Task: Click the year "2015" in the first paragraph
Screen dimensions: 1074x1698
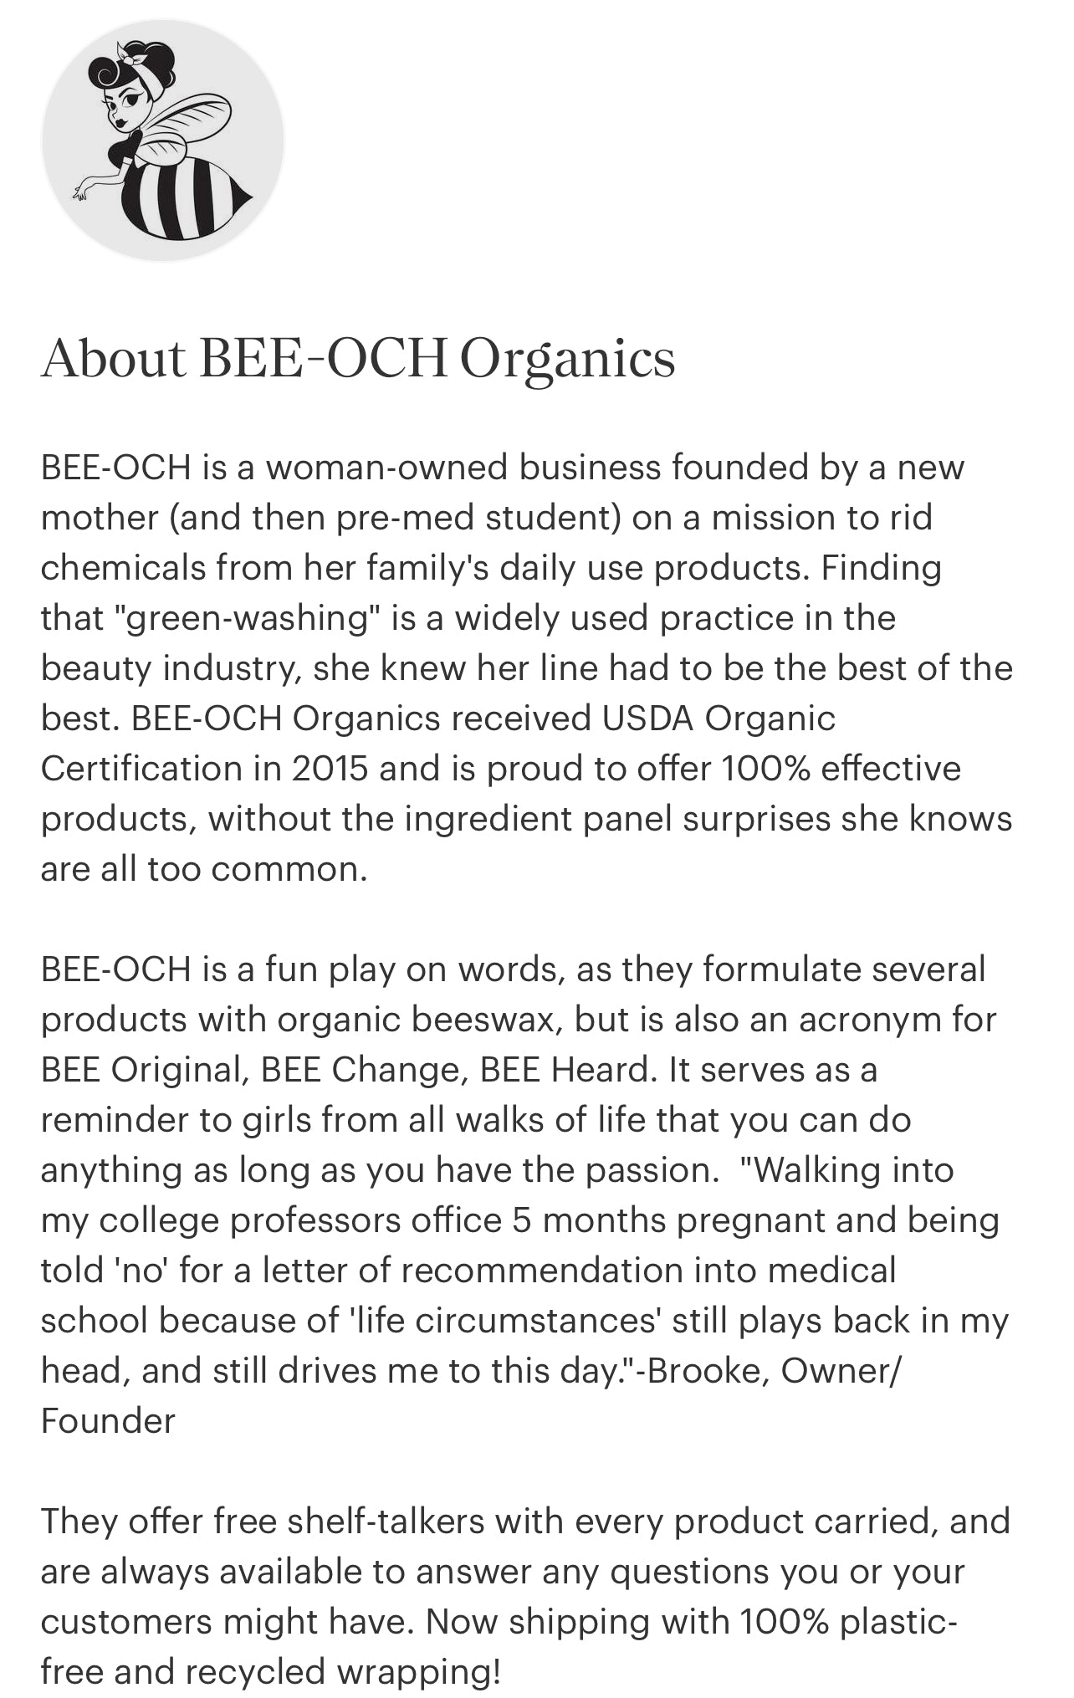Action: (330, 769)
